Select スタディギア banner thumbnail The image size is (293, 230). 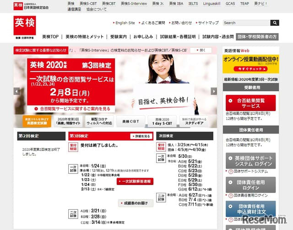[194, 121]
